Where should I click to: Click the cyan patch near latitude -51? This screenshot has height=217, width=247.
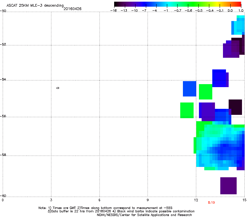(x=238, y=25)
